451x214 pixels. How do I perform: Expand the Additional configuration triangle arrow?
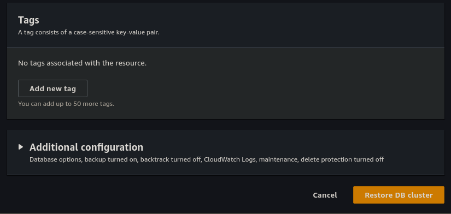pos(20,147)
